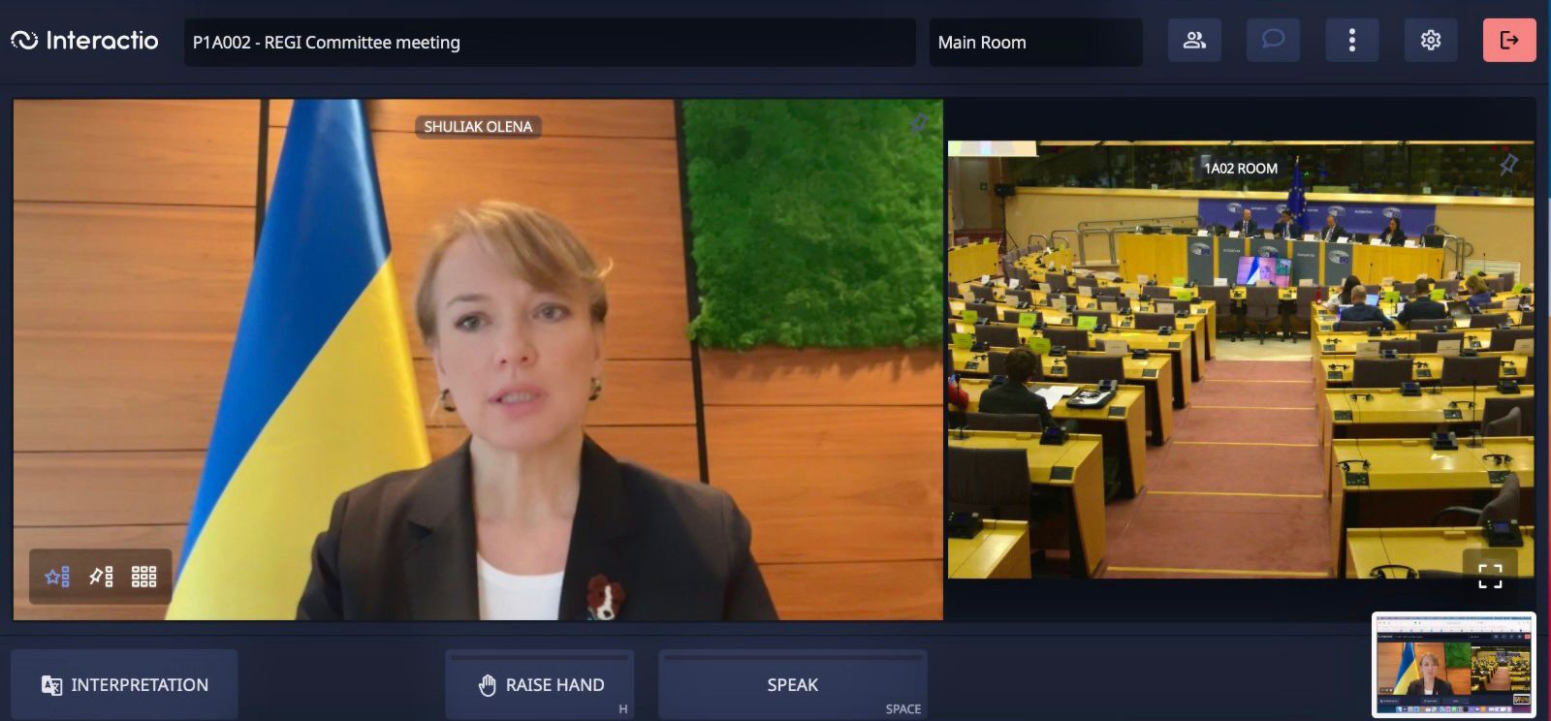Viewport: 1551px width, 721px height.
Task: Expand the room video to fullscreen
Action: point(1490,577)
